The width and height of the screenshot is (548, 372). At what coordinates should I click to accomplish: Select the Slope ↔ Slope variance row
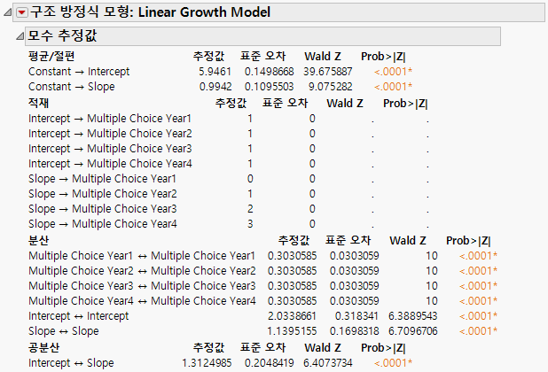point(64,331)
